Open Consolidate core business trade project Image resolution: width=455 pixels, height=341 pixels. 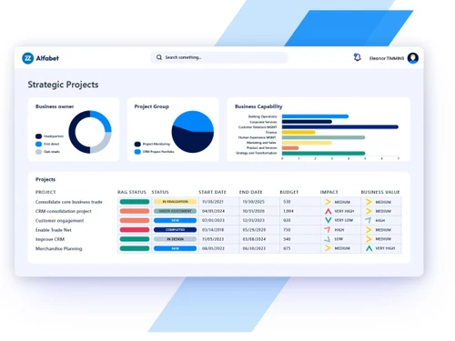point(69,202)
